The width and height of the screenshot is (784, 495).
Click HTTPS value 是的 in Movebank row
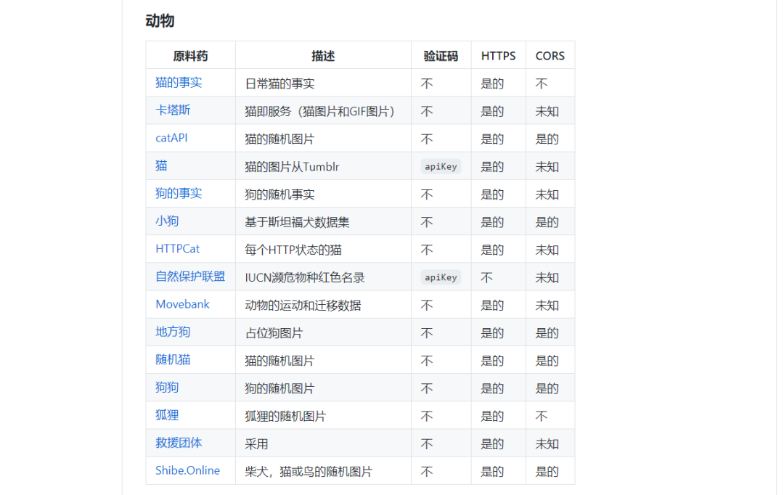pos(492,306)
